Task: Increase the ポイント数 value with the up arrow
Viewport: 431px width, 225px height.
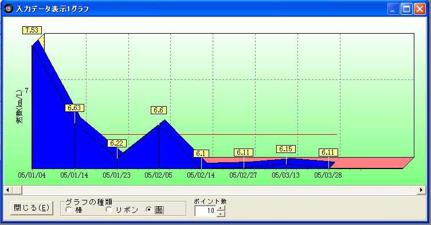Action: pos(221,208)
